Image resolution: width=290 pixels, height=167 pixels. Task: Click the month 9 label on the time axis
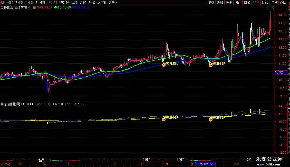pos(167,164)
